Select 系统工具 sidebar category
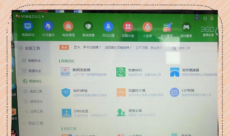The width and height of the screenshot is (230, 136). pyautogui.click(x=33, y=91)
